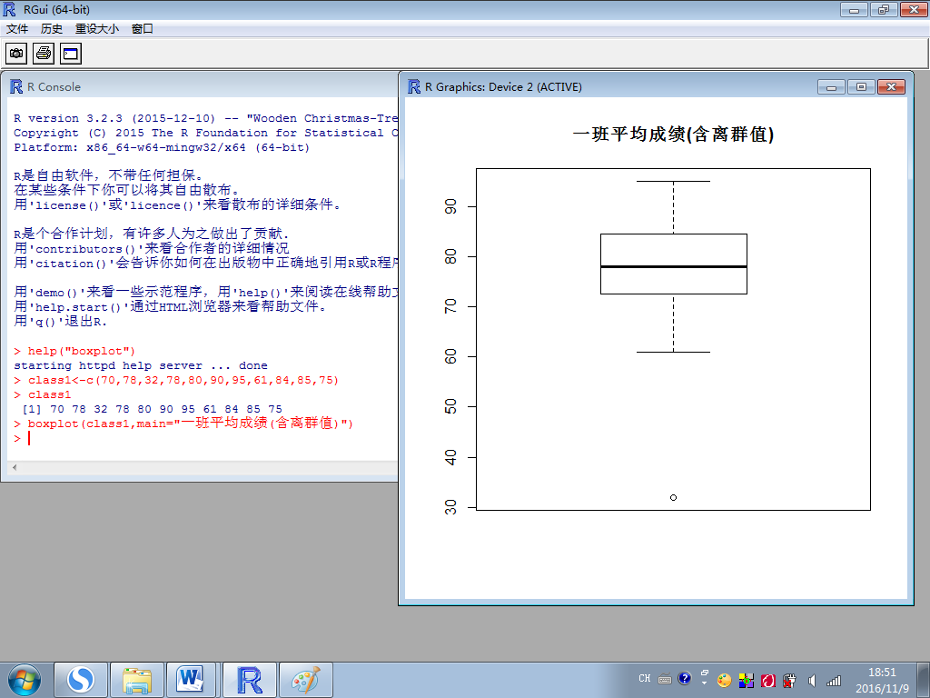Maximize the R Graphics Device 2 window
930x698 pixels.
861,87
